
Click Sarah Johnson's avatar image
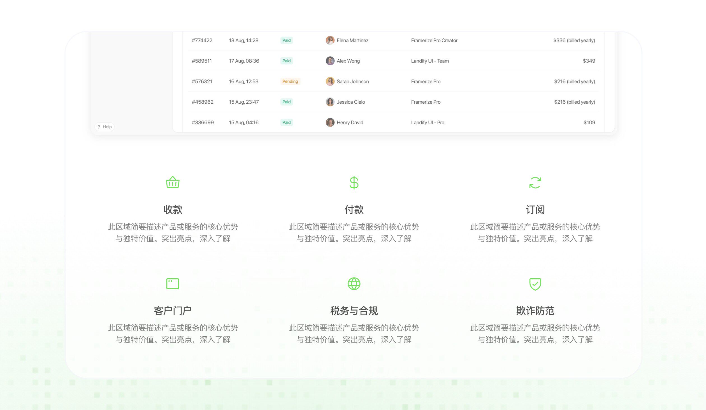pyautogui.click(x=330, y=81)
